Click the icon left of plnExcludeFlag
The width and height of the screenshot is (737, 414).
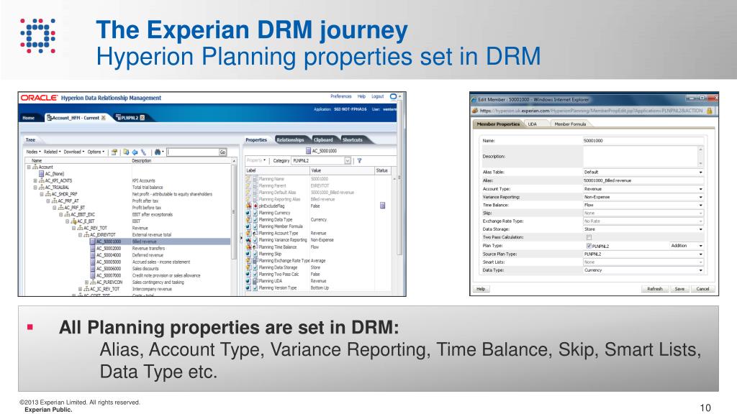(248, 206)
